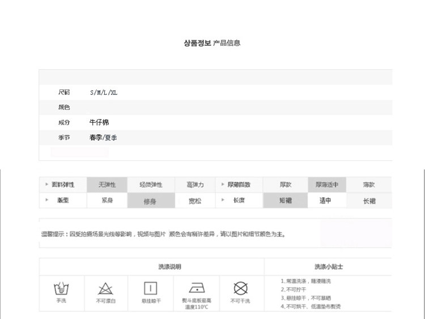This screenshot has height=319, width=425.
Task: Select the 厚款 thickness cell
Action: 286,185
